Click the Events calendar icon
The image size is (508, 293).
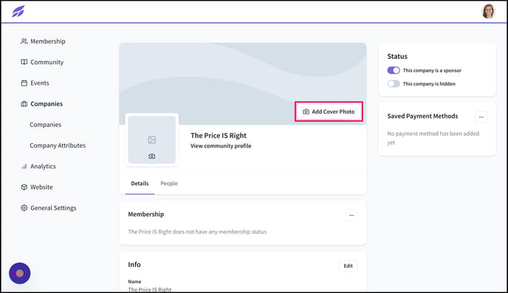(24, 83)
